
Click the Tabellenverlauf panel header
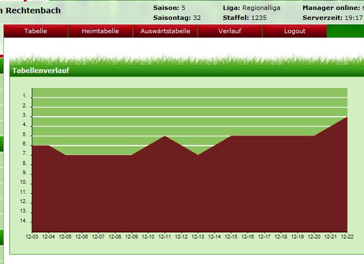[41, 71]
